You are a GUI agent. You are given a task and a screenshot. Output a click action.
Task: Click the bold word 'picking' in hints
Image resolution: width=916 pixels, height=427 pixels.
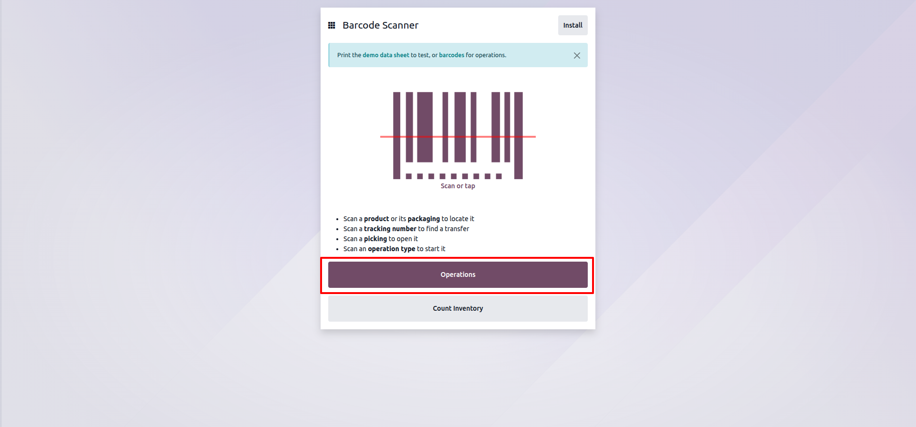point(375,239)
